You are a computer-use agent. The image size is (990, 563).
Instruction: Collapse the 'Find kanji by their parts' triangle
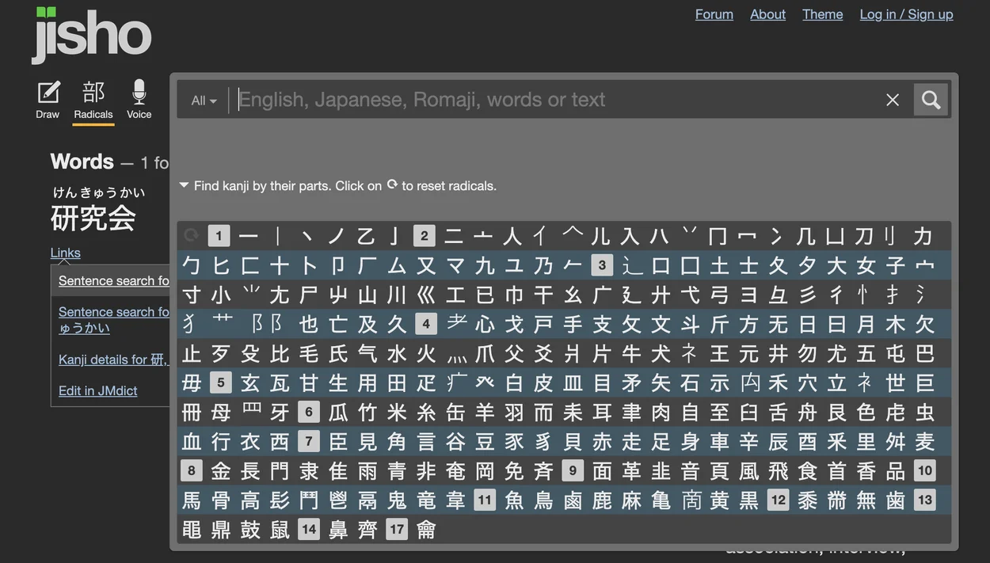coord(184,185)
